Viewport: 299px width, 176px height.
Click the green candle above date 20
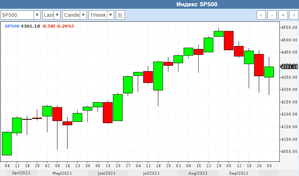click(118, 108)
